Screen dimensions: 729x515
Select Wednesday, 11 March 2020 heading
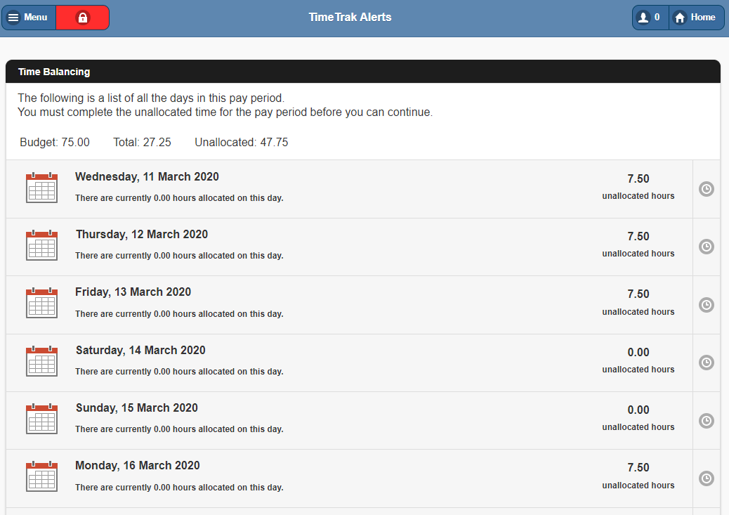pos(147,177)
